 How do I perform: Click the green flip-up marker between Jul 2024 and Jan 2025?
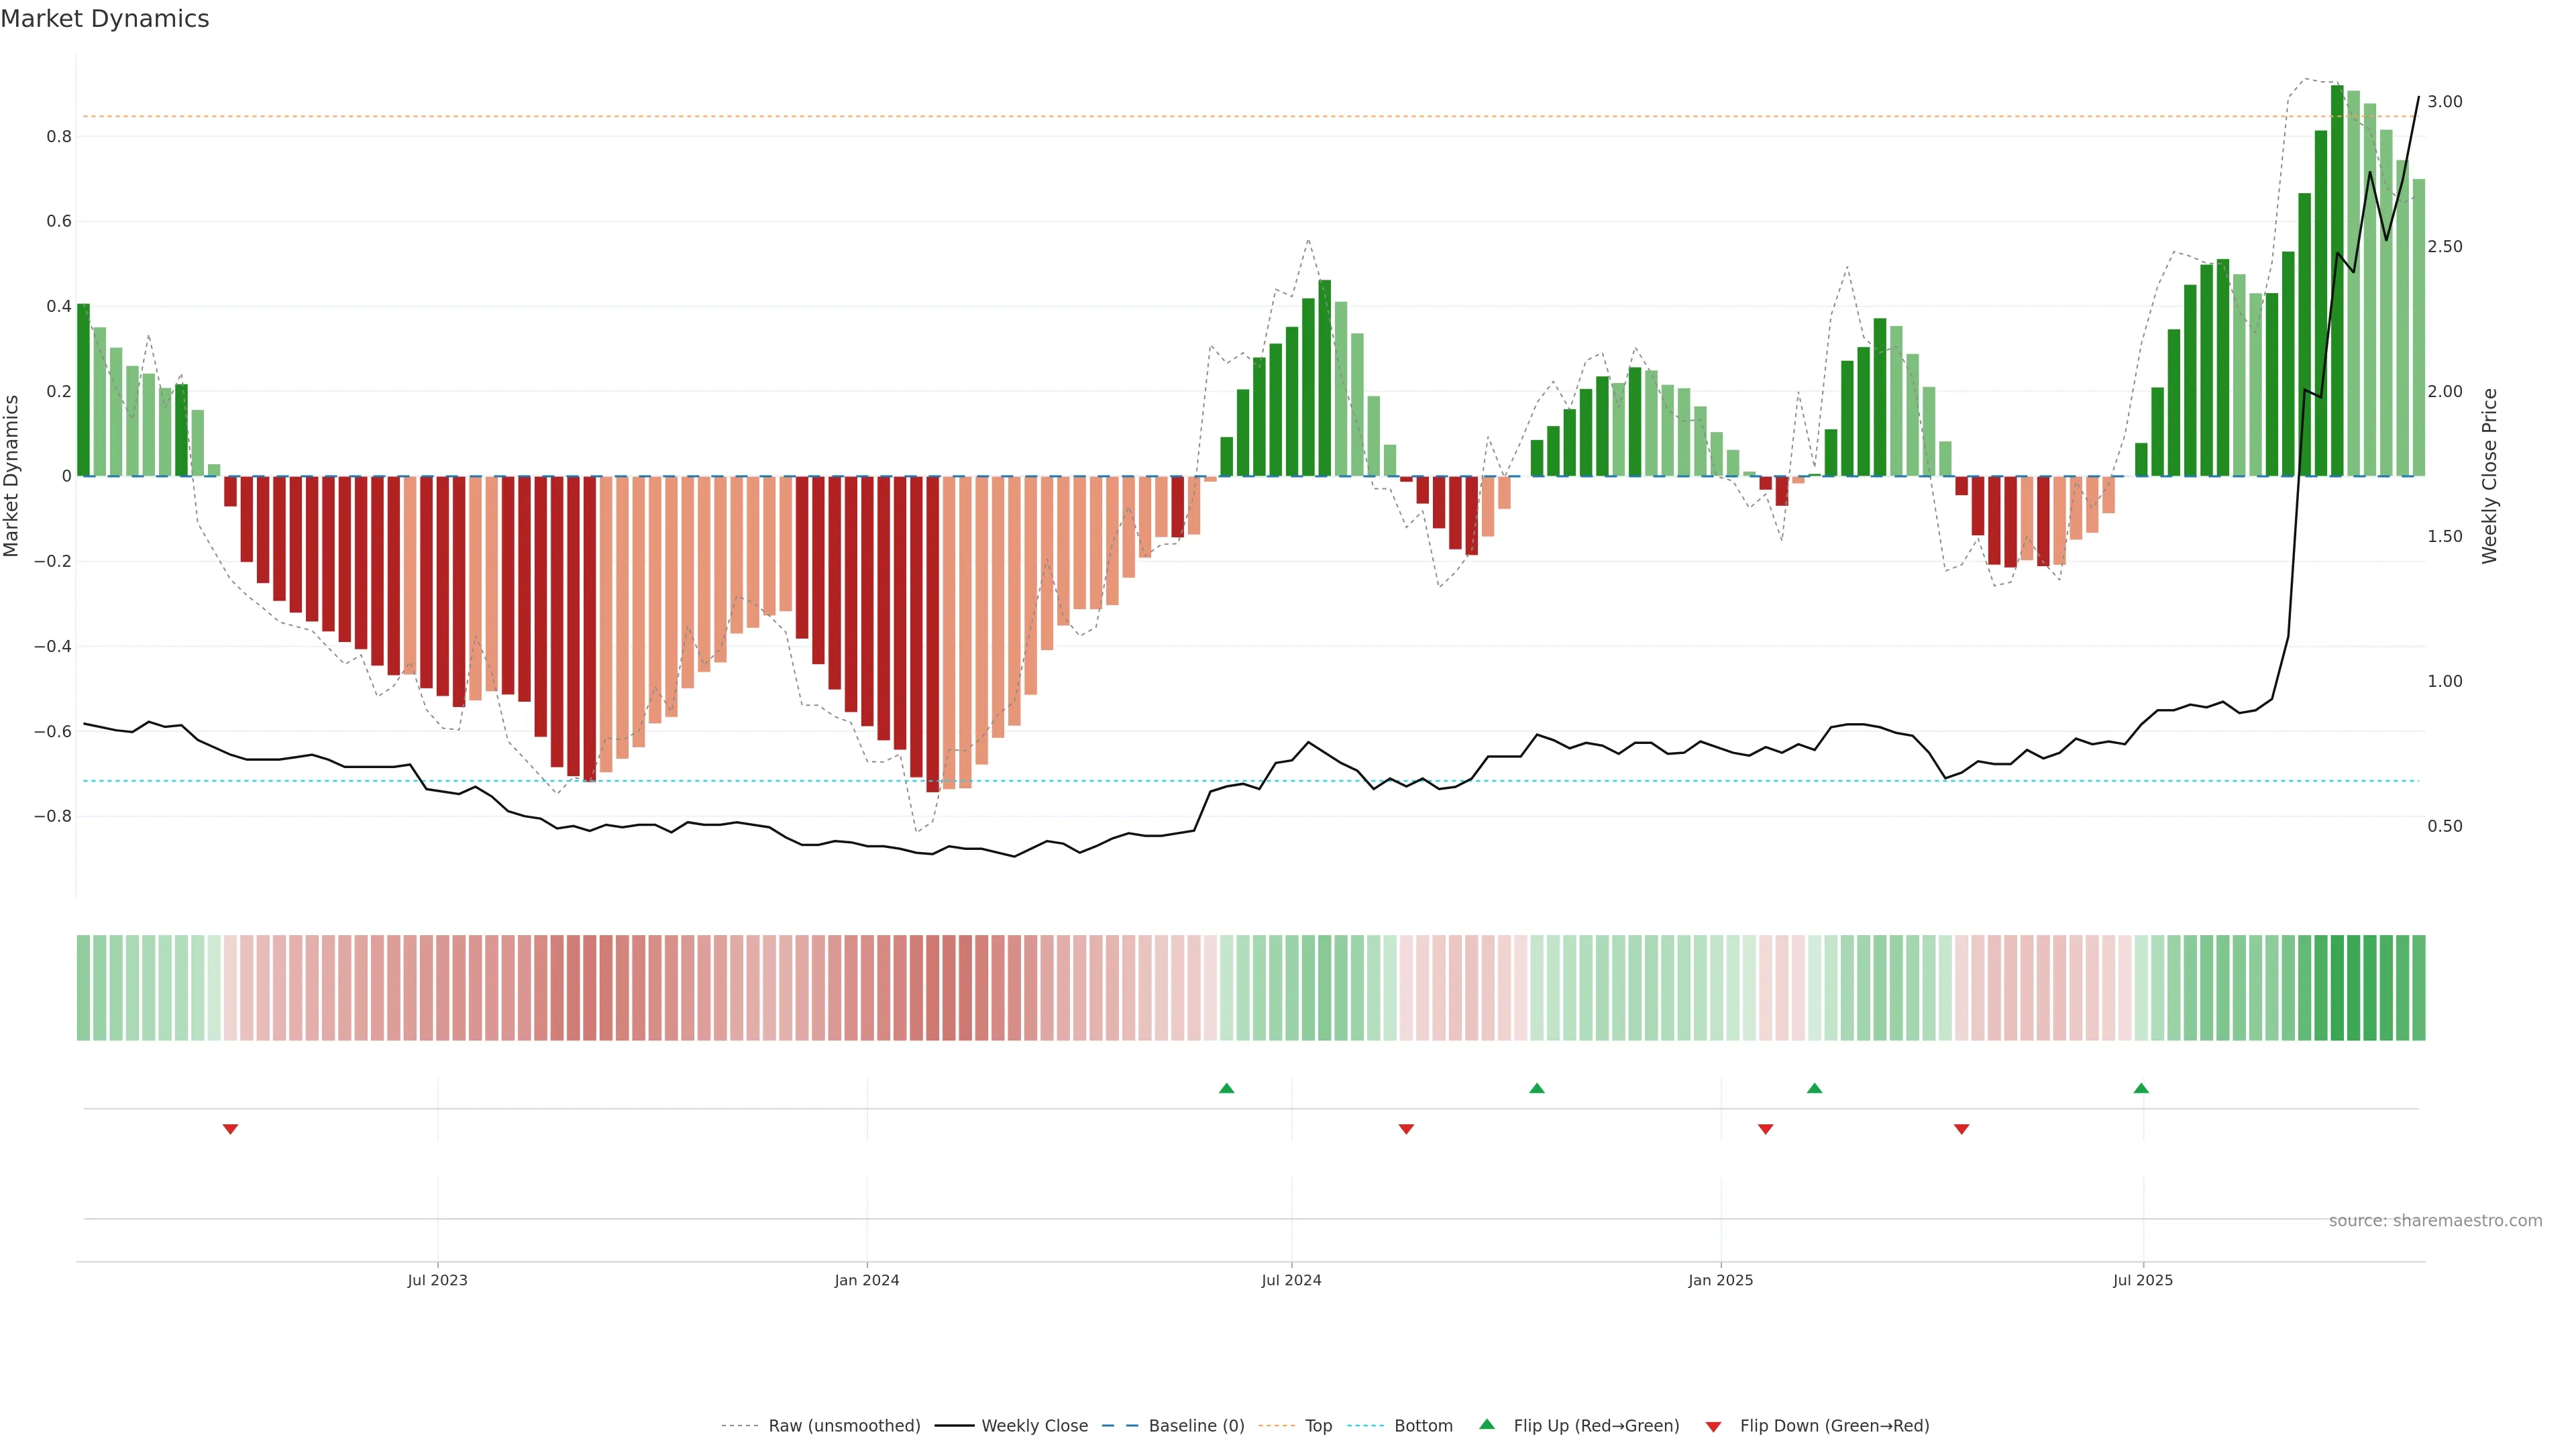(1537, 1088)
